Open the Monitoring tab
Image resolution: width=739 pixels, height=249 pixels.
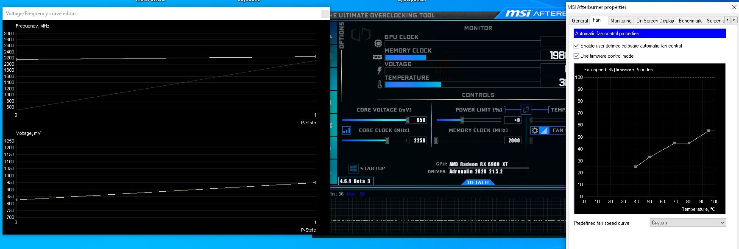(x=621, y=21)
